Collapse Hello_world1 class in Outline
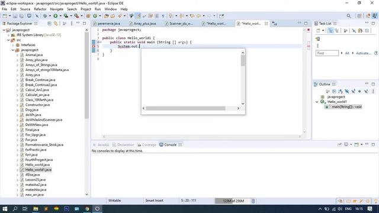Image resolution: width=379 pixels, height=213 pixels. (317, 102)
